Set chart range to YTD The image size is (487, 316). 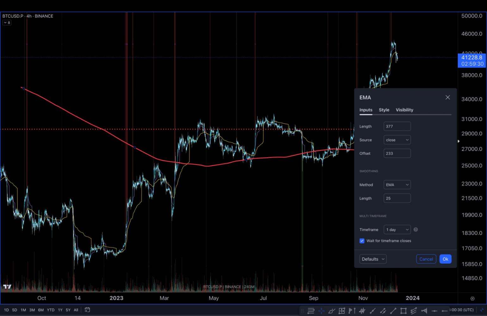click(x=51, y=310)
